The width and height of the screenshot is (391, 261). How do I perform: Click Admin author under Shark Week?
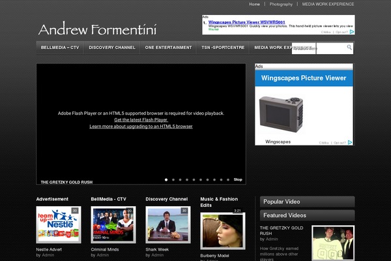coord(157,255)
